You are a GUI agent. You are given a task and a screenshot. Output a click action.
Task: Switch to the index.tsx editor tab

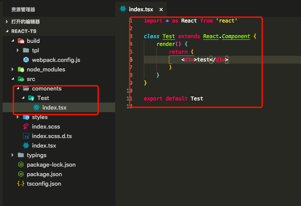(x=141, y=9)
